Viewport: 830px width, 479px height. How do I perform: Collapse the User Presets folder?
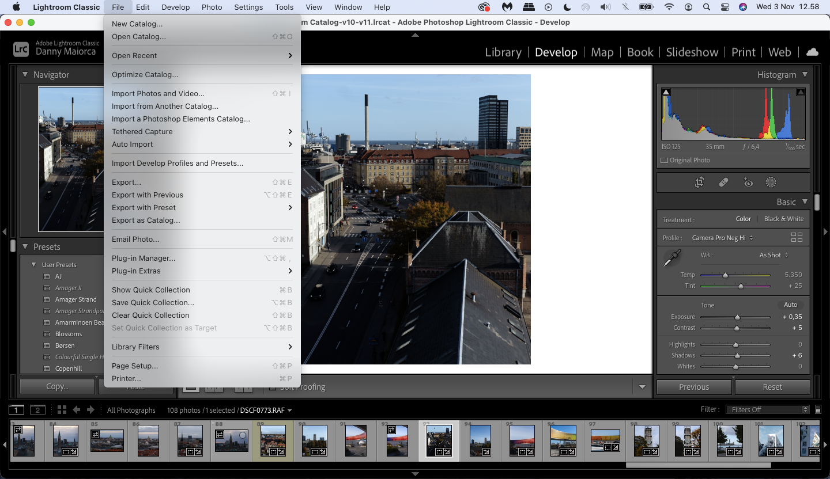pyautogui.click(x=34, y=265)
